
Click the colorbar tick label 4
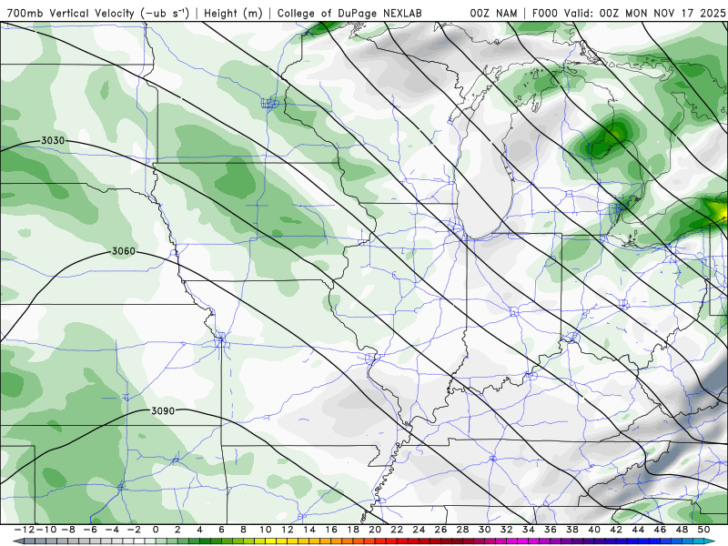pos(199,530)
